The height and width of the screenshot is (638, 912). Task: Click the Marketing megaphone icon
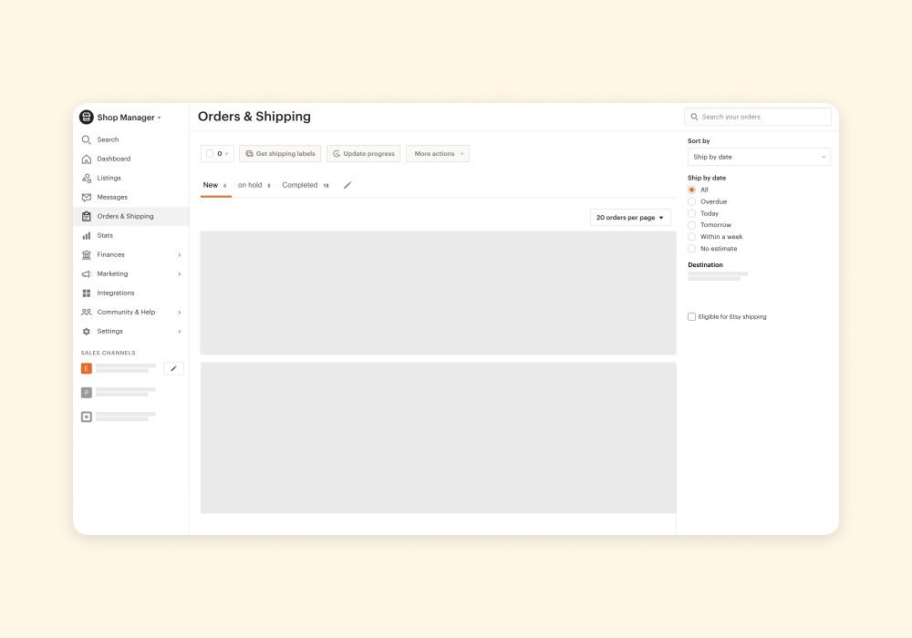point(86,273)
